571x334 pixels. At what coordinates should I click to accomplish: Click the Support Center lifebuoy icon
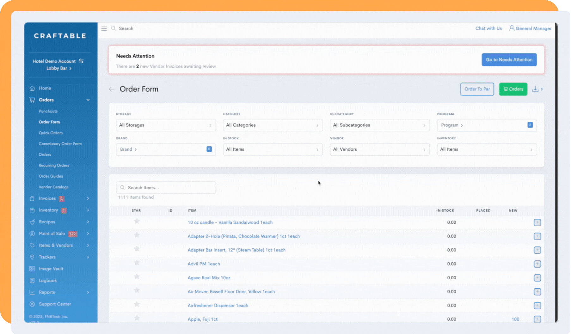point(32,304)
